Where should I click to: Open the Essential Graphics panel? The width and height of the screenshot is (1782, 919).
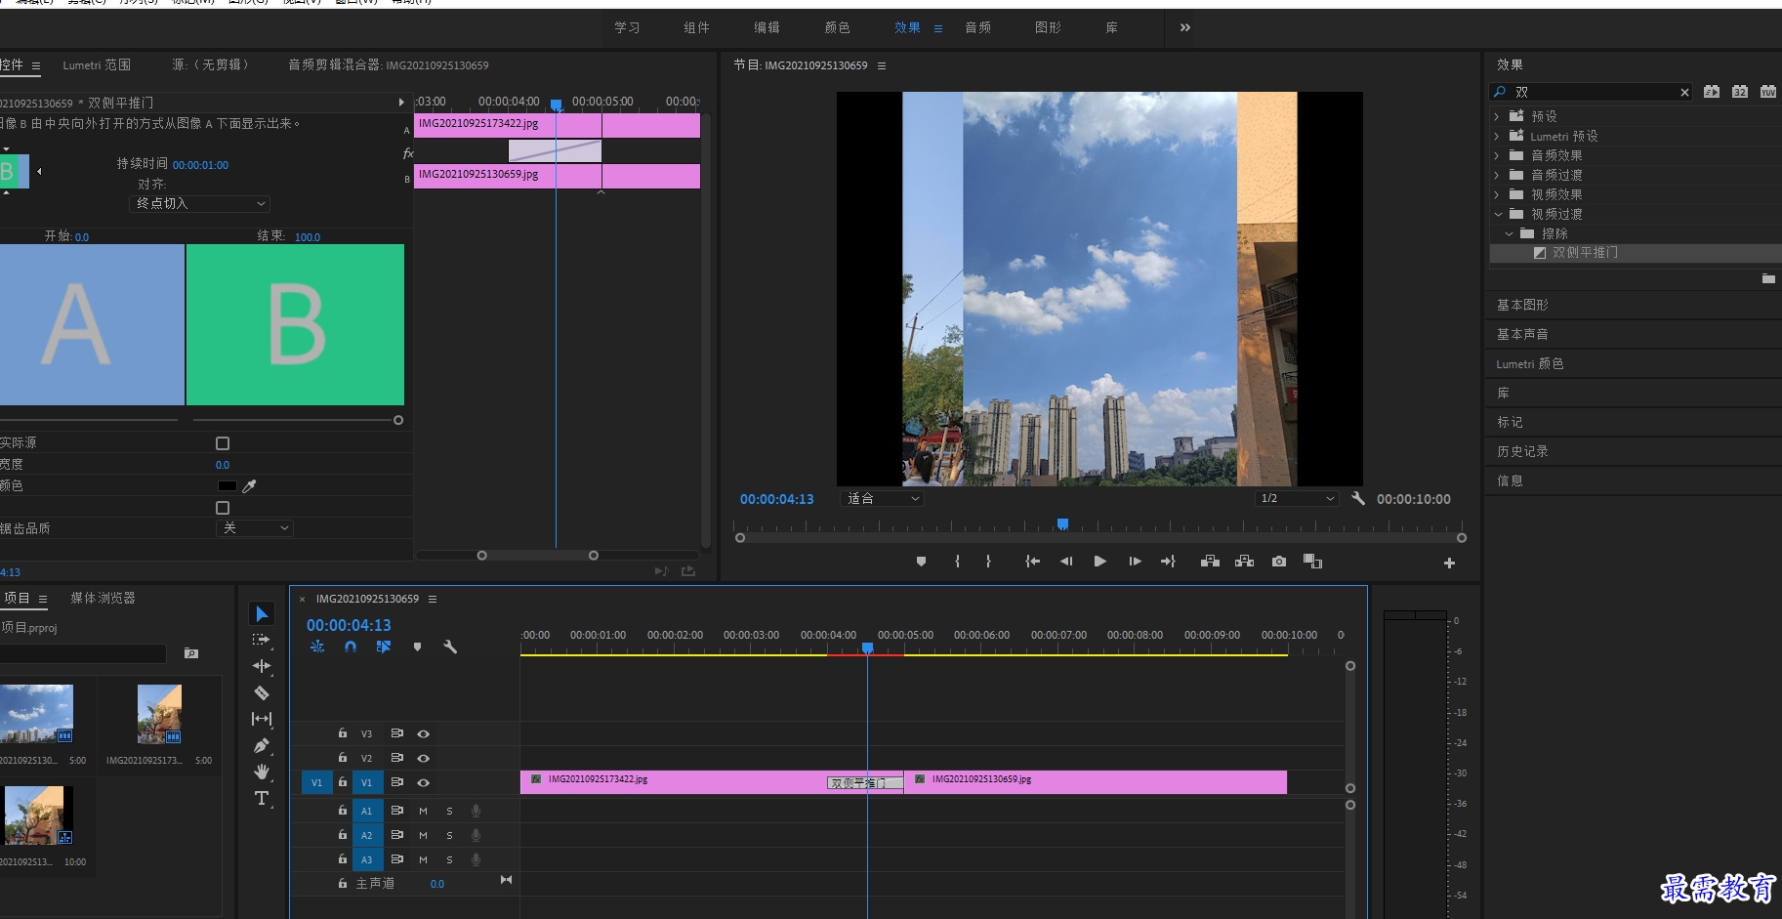tap(1522, 305)
